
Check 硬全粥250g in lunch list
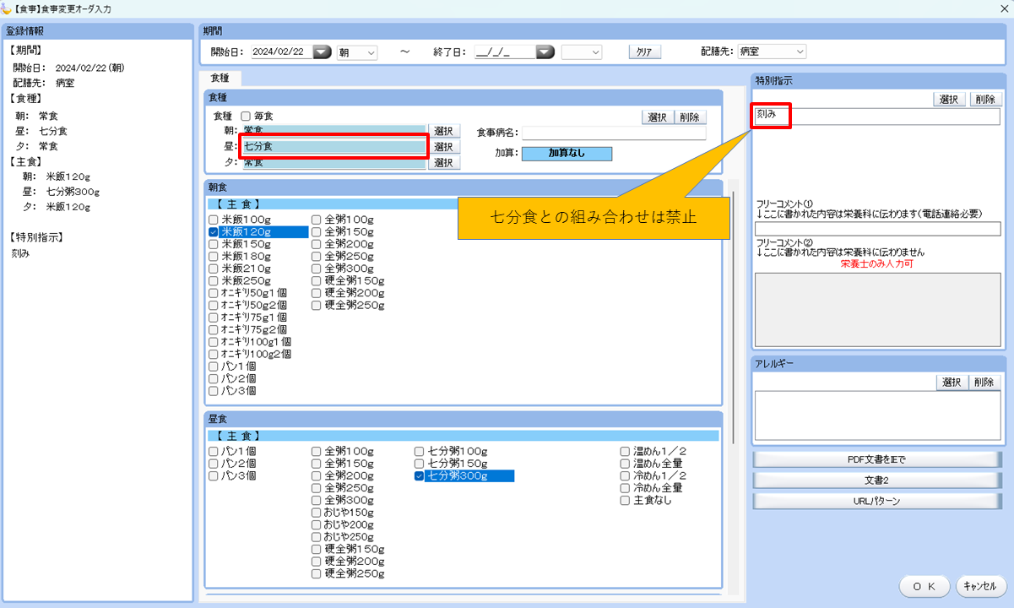pos(316,574)
